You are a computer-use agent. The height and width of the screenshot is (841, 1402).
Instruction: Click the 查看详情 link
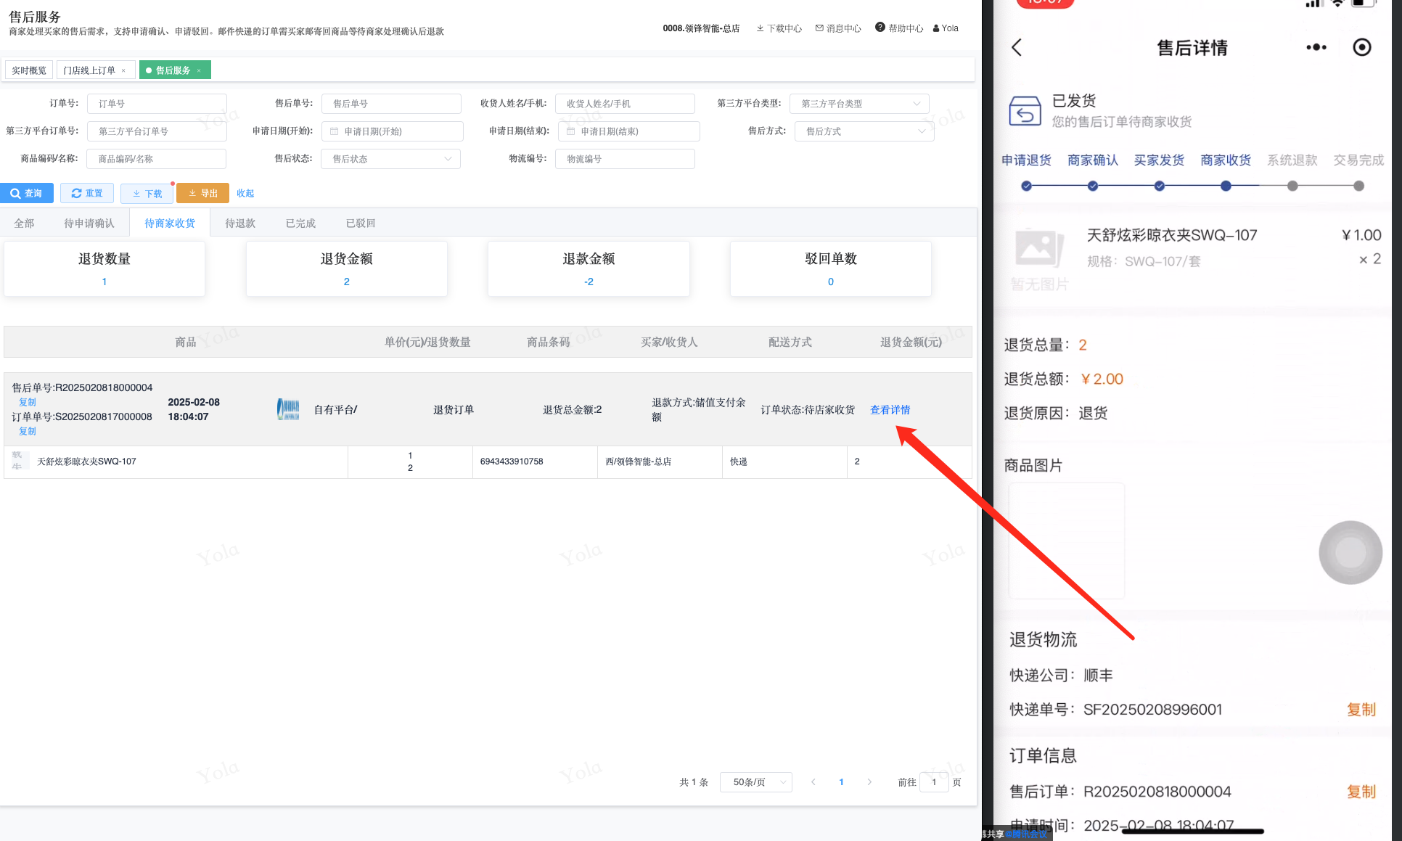[890, 410]
